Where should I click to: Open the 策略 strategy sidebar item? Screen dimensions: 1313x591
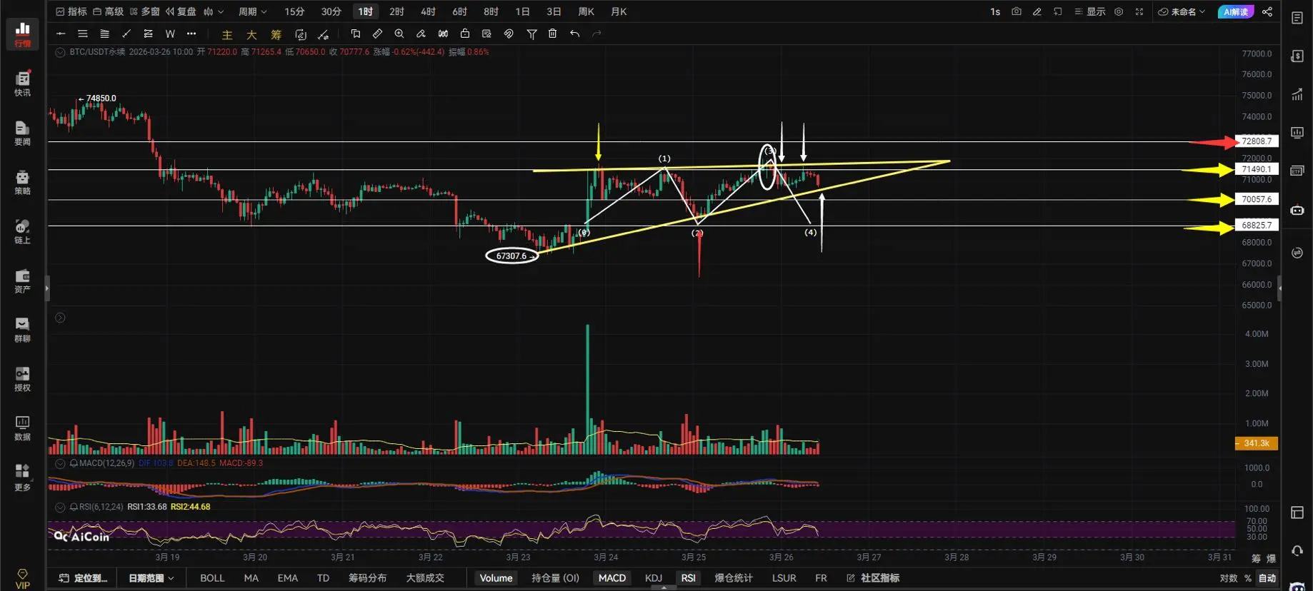coord(22,183)
